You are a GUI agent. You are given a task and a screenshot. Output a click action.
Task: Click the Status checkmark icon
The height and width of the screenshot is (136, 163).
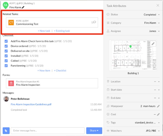pos(108,14)
